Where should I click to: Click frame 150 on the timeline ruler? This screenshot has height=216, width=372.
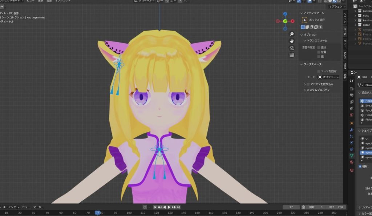197,213
